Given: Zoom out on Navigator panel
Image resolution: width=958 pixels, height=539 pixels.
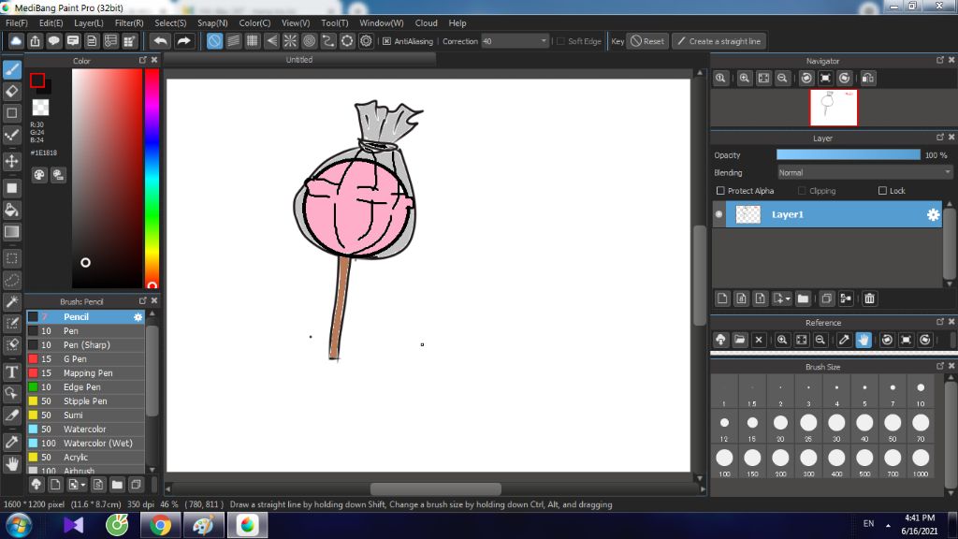Looking at the screenshot, I should click(x=782, y=79).
